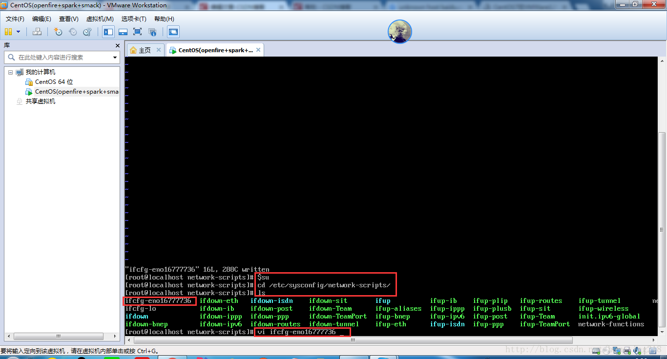Screen dimensions: 667x359
Task: Select CentOS 64 位 virtual machine
Action: point(54,82)
